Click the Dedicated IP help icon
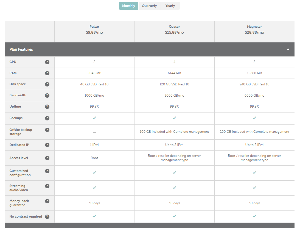 tap(47, 145)
